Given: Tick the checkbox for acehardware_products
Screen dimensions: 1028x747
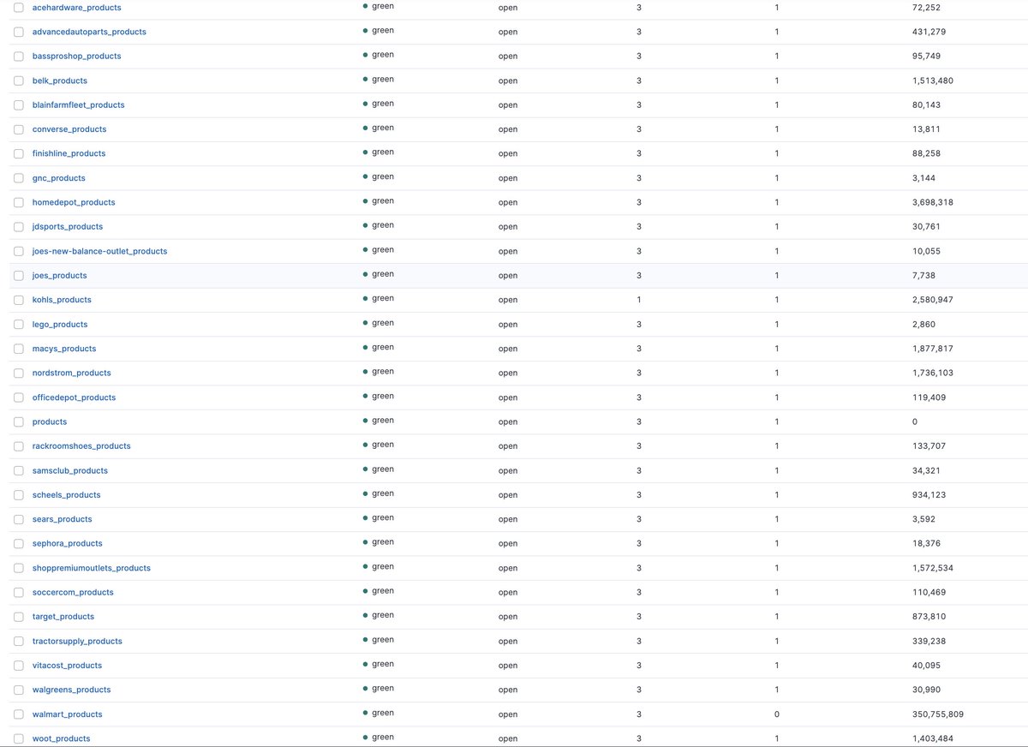Looking at the screenshot, I should coord(19,7).
